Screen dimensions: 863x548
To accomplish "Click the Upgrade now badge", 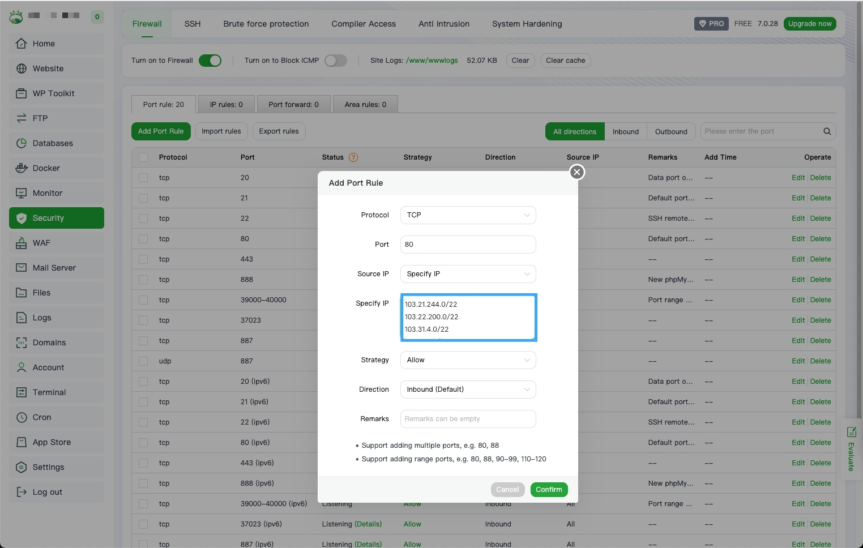I will 810,24.
